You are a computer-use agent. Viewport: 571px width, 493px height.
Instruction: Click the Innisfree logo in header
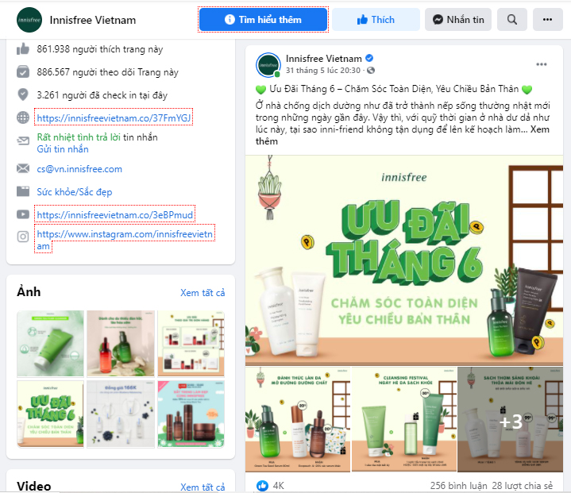[29, 20]
